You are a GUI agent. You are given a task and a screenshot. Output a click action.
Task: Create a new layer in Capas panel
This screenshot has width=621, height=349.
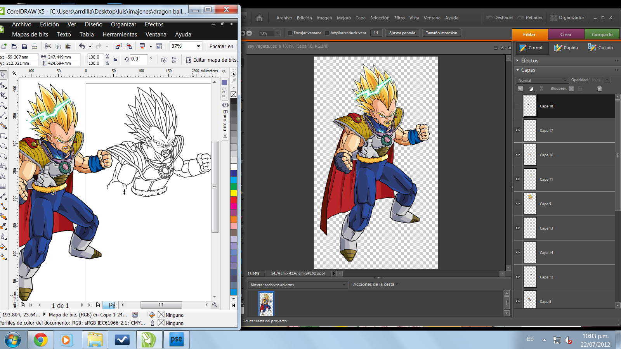coord(520,88)
